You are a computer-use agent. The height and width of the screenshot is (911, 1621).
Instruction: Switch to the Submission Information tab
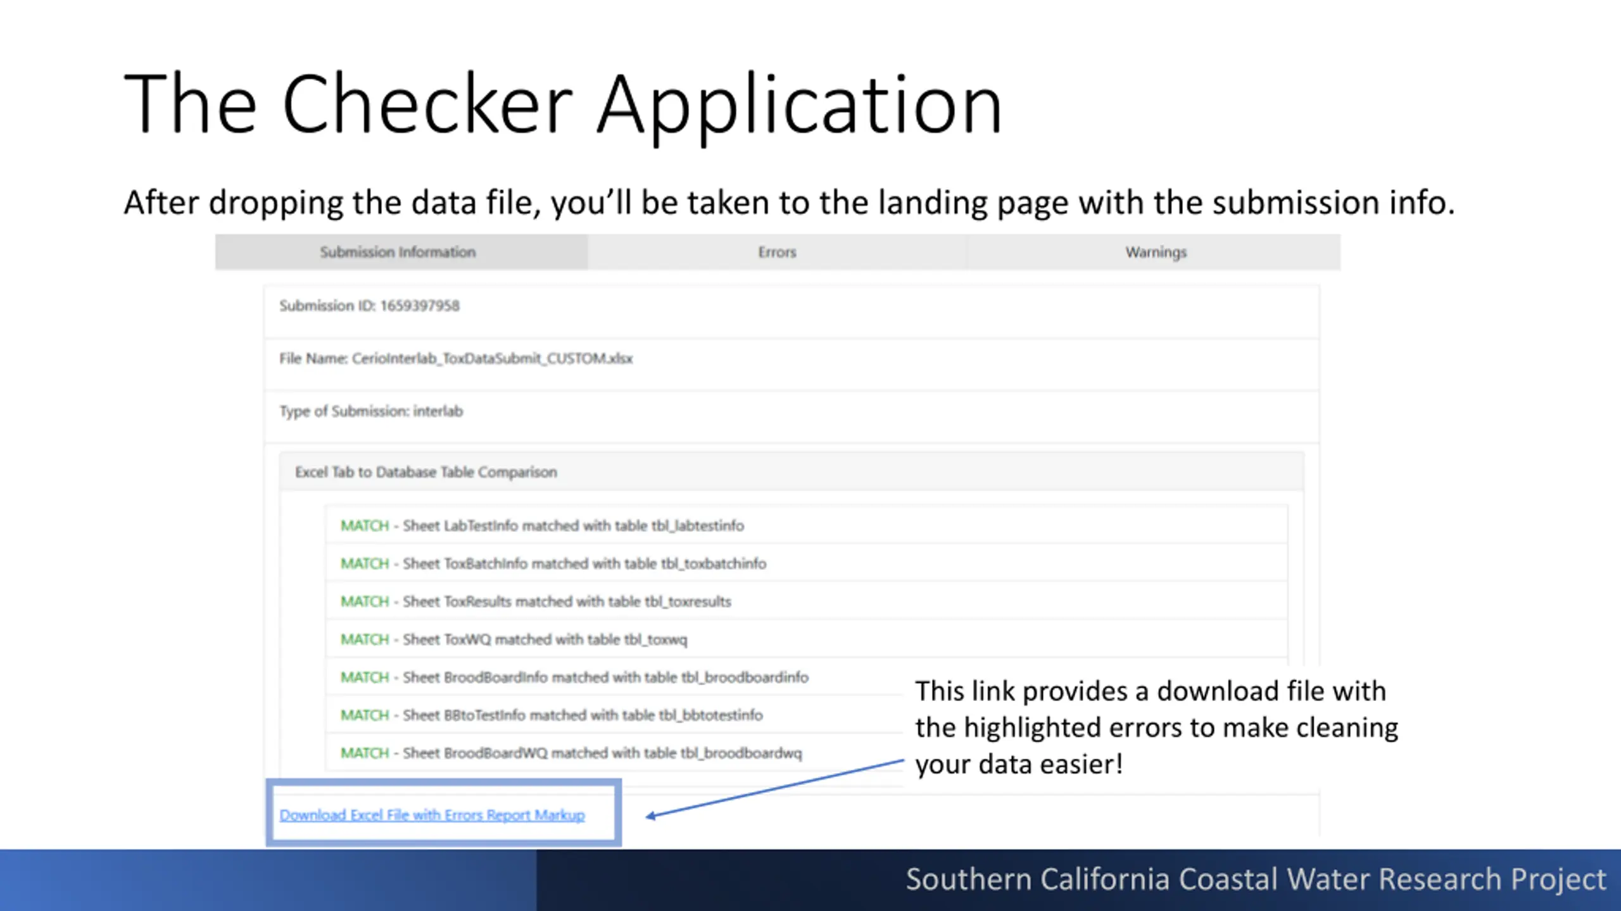[401, 252]
